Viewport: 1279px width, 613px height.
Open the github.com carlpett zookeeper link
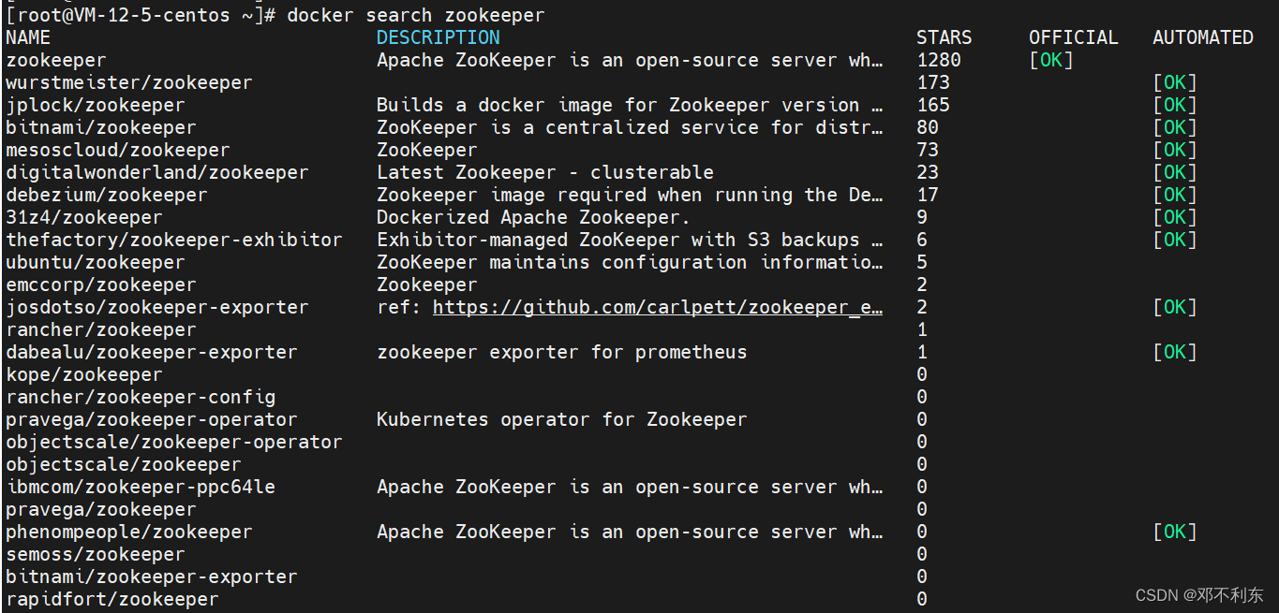657,307
